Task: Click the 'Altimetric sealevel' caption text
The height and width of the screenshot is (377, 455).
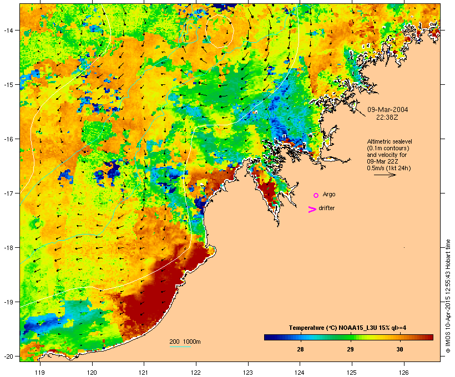Action: point(390,141)
